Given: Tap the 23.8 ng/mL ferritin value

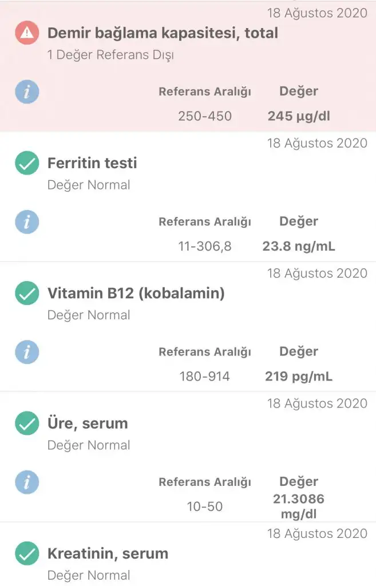Looking at the screenshot, I should pyautogui.click(x=299, y=247).
